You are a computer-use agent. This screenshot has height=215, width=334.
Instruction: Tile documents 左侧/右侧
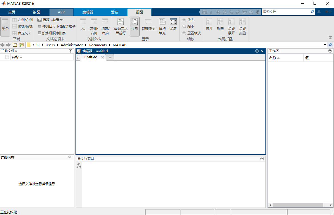tap(22, 20)
